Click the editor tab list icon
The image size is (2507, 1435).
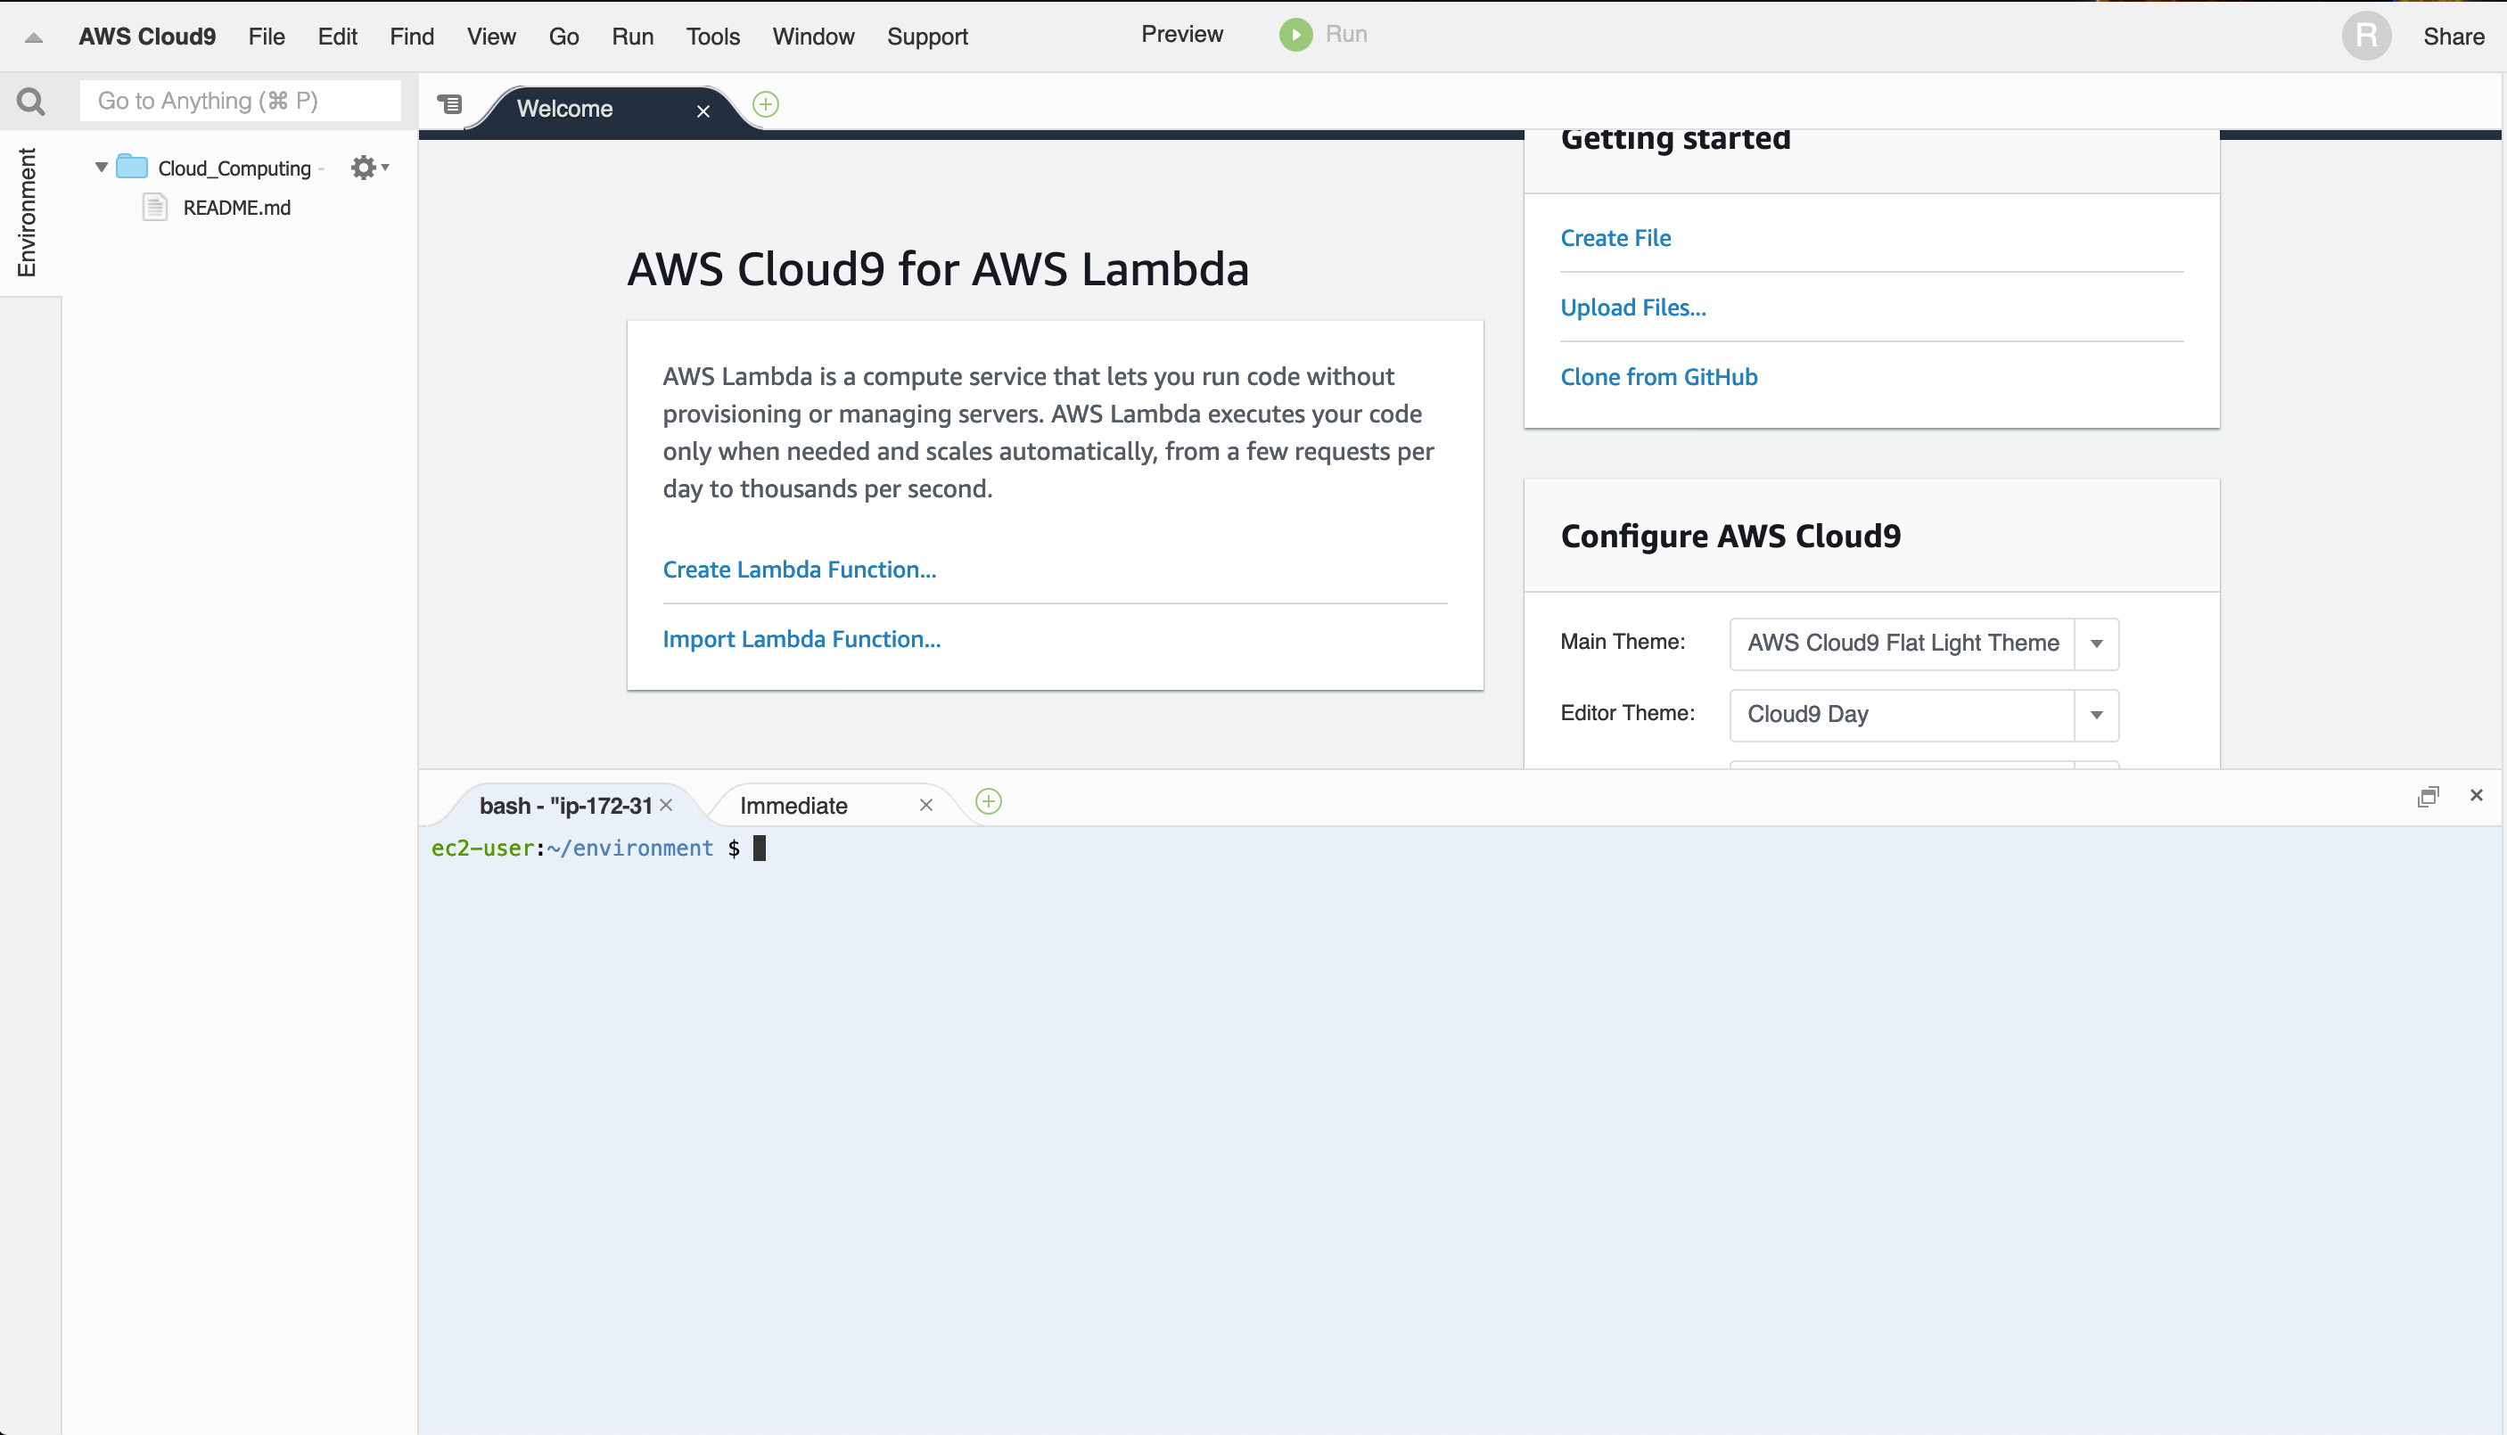(449, 103)
